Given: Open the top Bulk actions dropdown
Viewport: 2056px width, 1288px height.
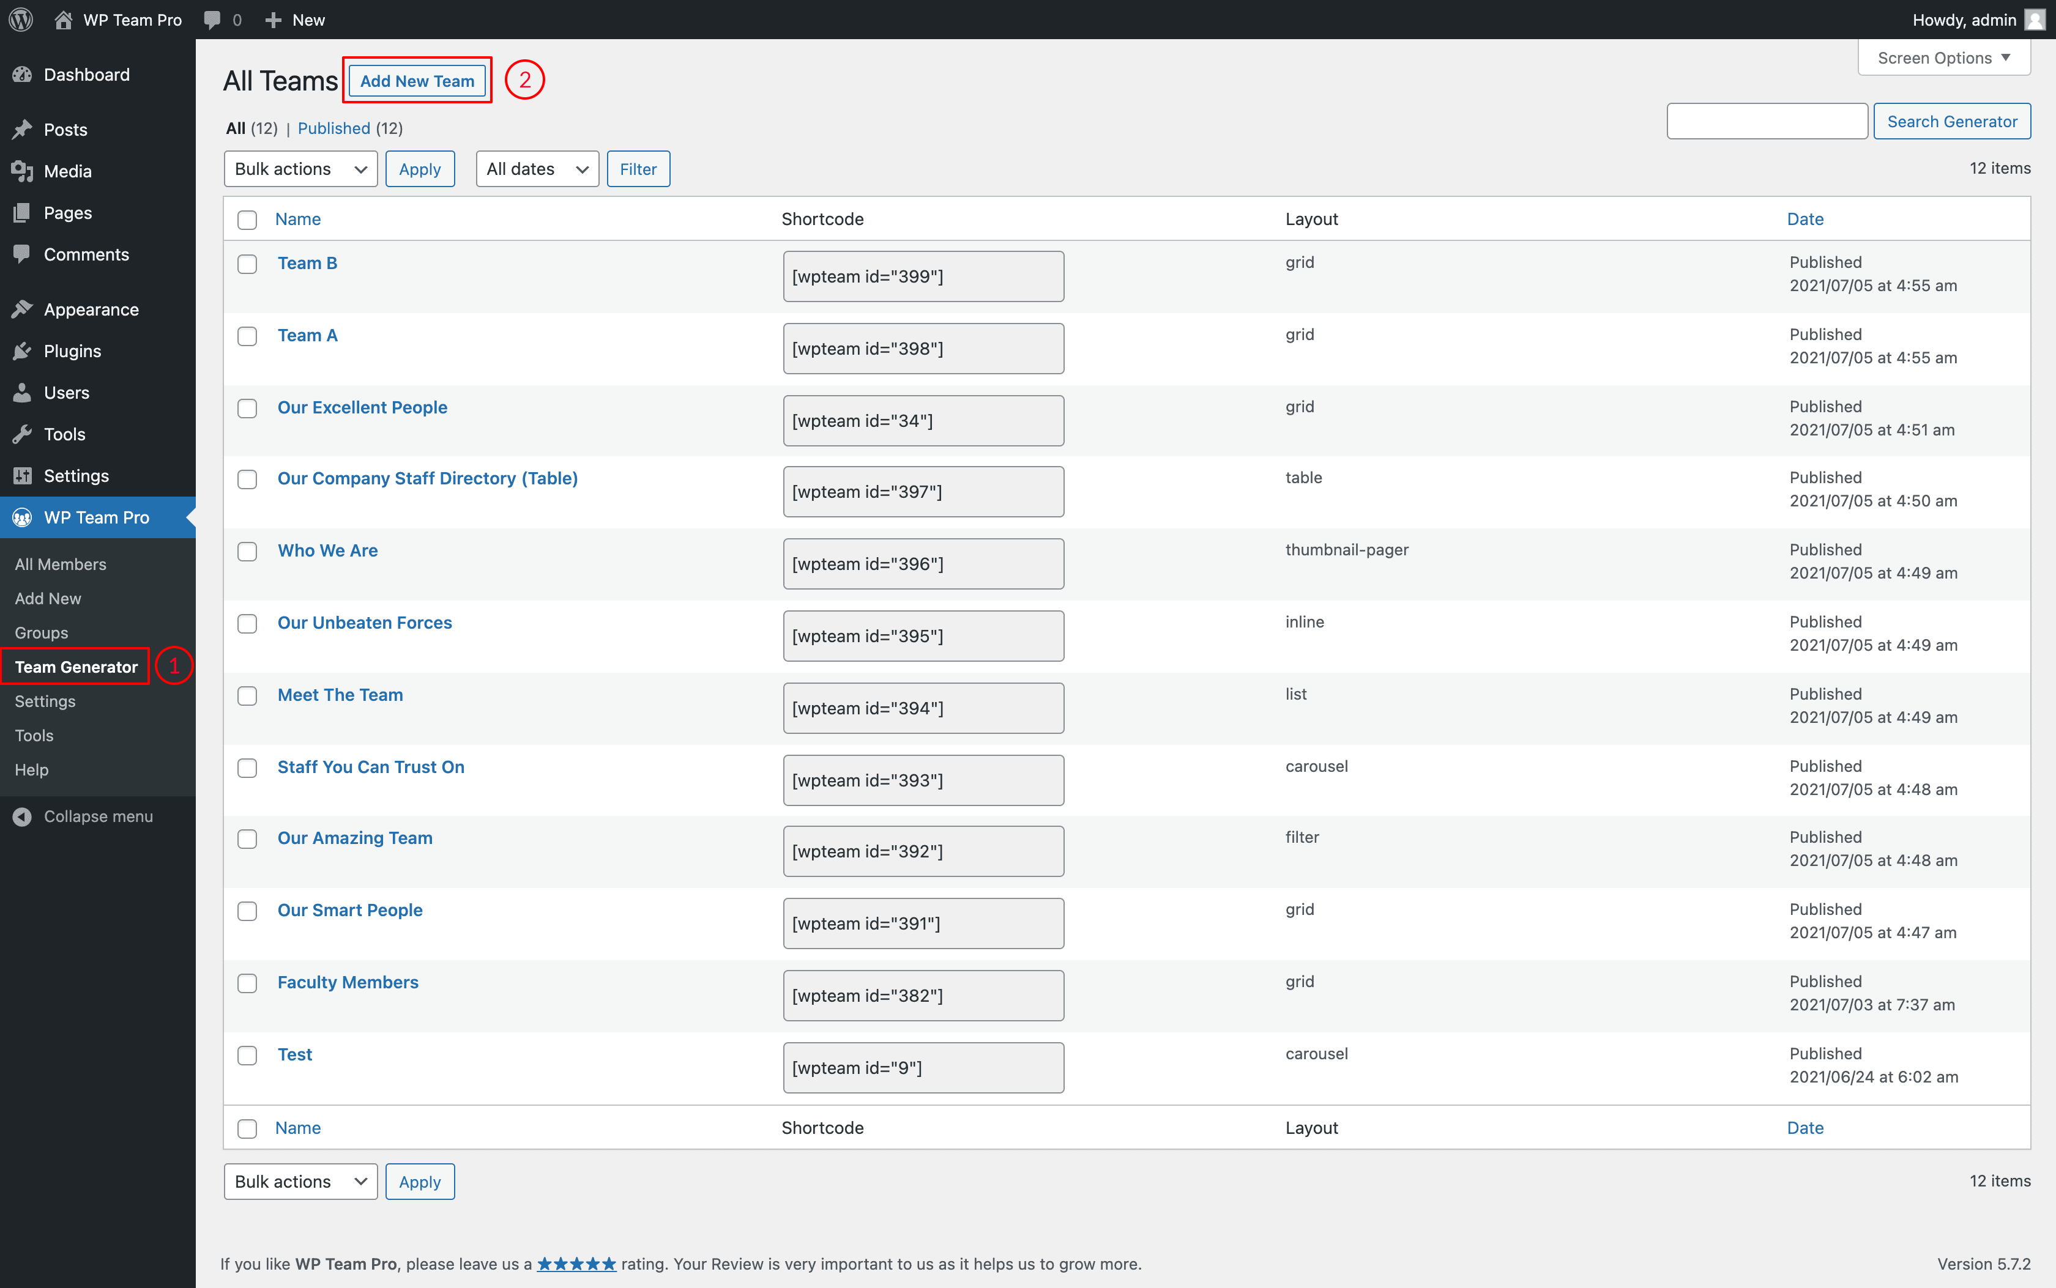Looking at the screenshot, I should pyautogui.click(x=300, y=169).
